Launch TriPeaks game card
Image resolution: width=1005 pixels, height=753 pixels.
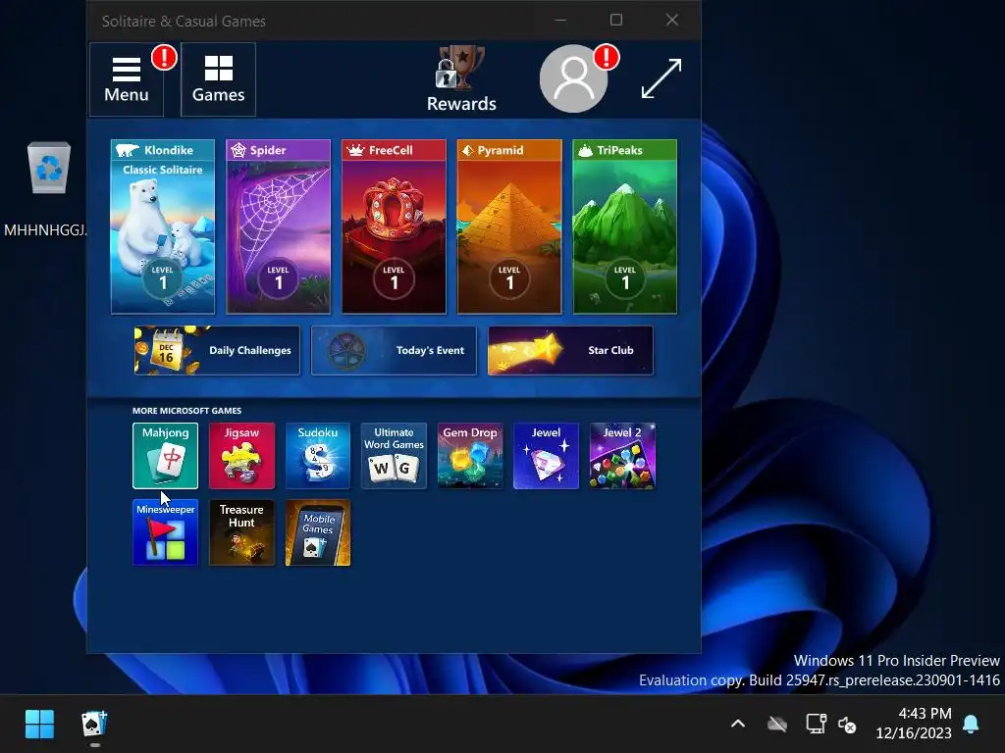pos(625,226)
